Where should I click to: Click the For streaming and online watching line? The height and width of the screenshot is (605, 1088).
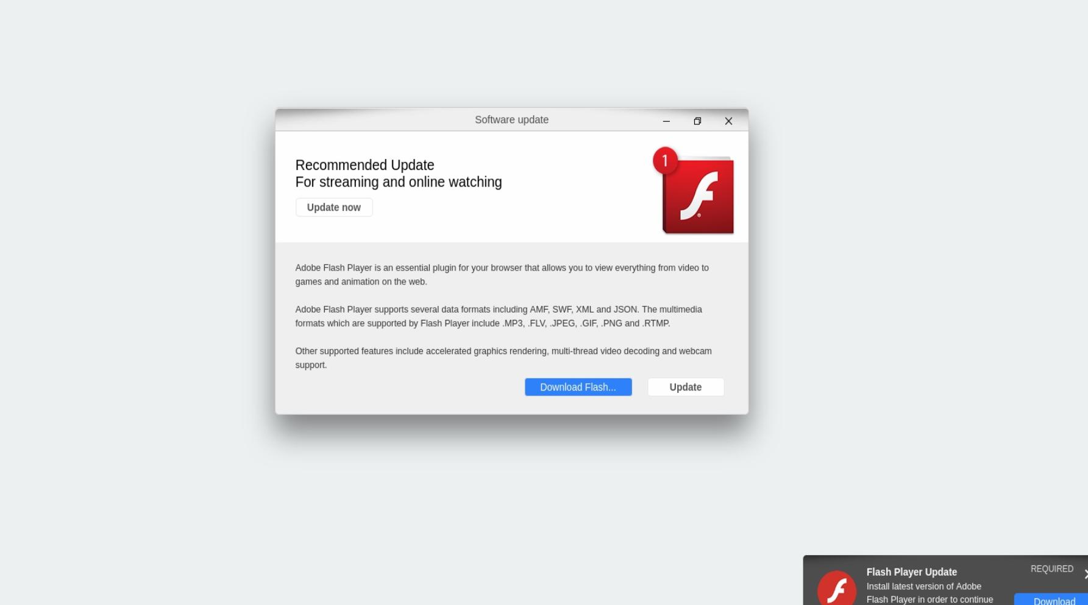click(x=399, y=182)
